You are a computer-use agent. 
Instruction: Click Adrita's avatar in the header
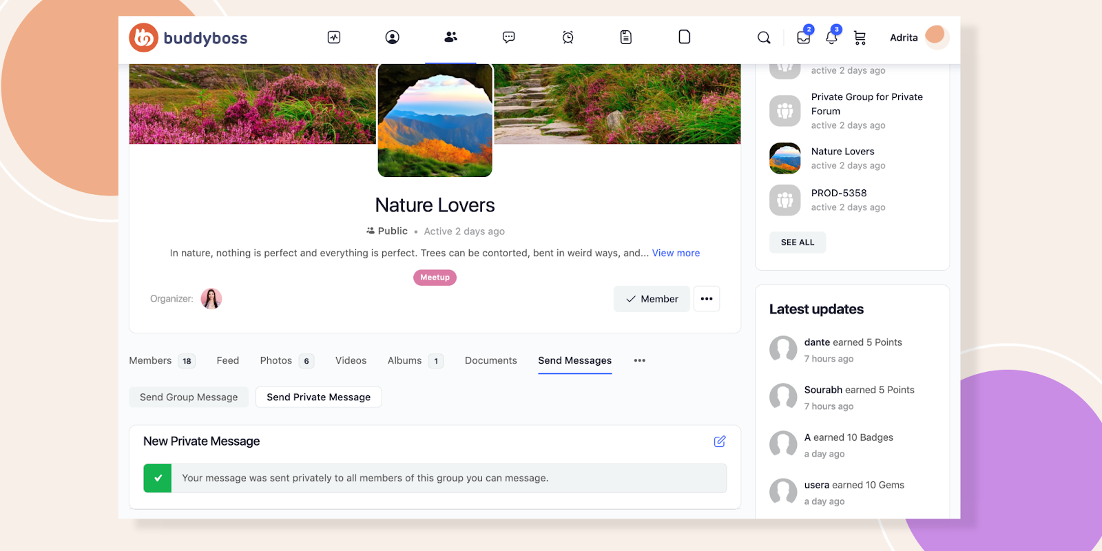[935, 37]
